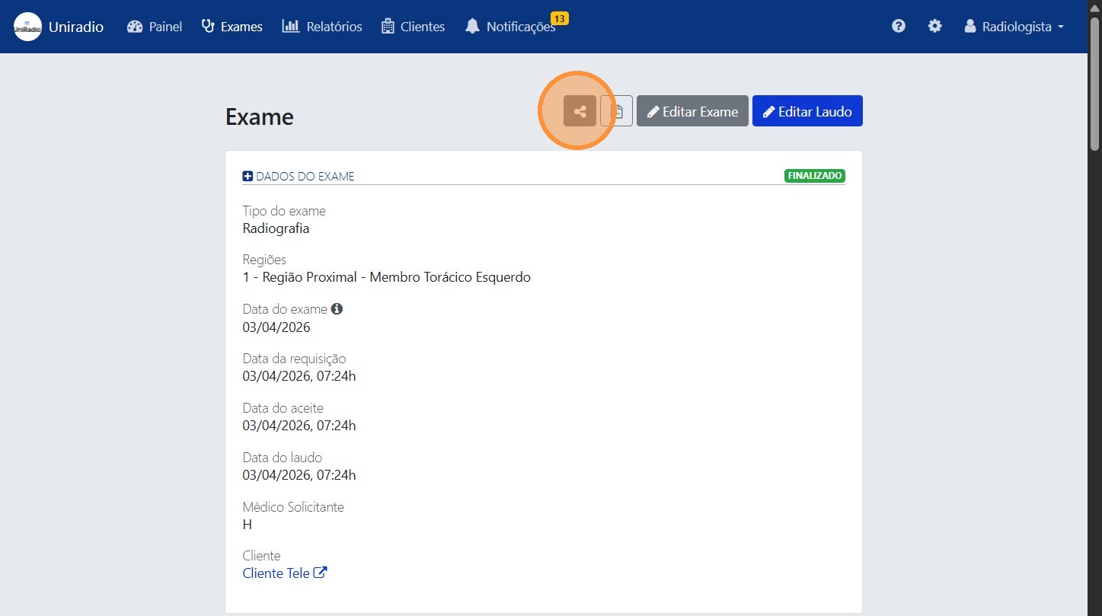Viewport: 1102px width, 616px height.
Task: Click the external link icon after Cliente Tele
Action: (x=321, y=573)
